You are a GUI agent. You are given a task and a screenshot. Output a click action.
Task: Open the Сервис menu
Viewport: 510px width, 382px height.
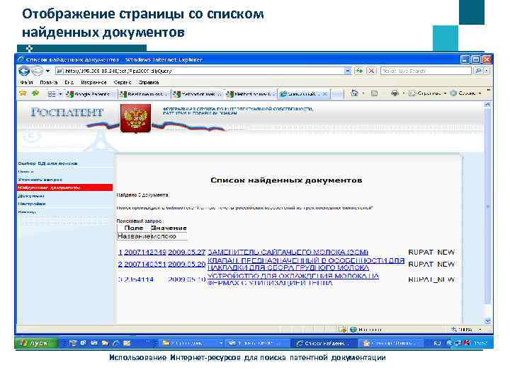click(123, 83)
